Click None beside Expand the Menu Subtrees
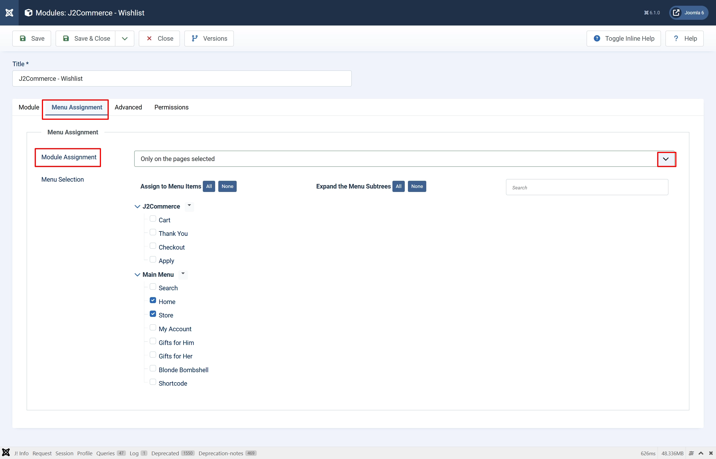 (x=417, y=186)
